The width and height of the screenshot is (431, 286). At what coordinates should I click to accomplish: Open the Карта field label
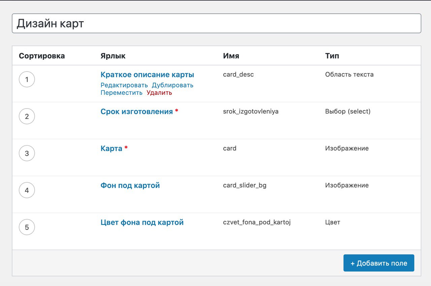tap(111, 149)
